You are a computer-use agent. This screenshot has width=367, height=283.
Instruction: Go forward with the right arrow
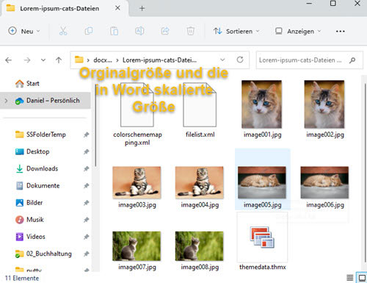click(27, 60)
